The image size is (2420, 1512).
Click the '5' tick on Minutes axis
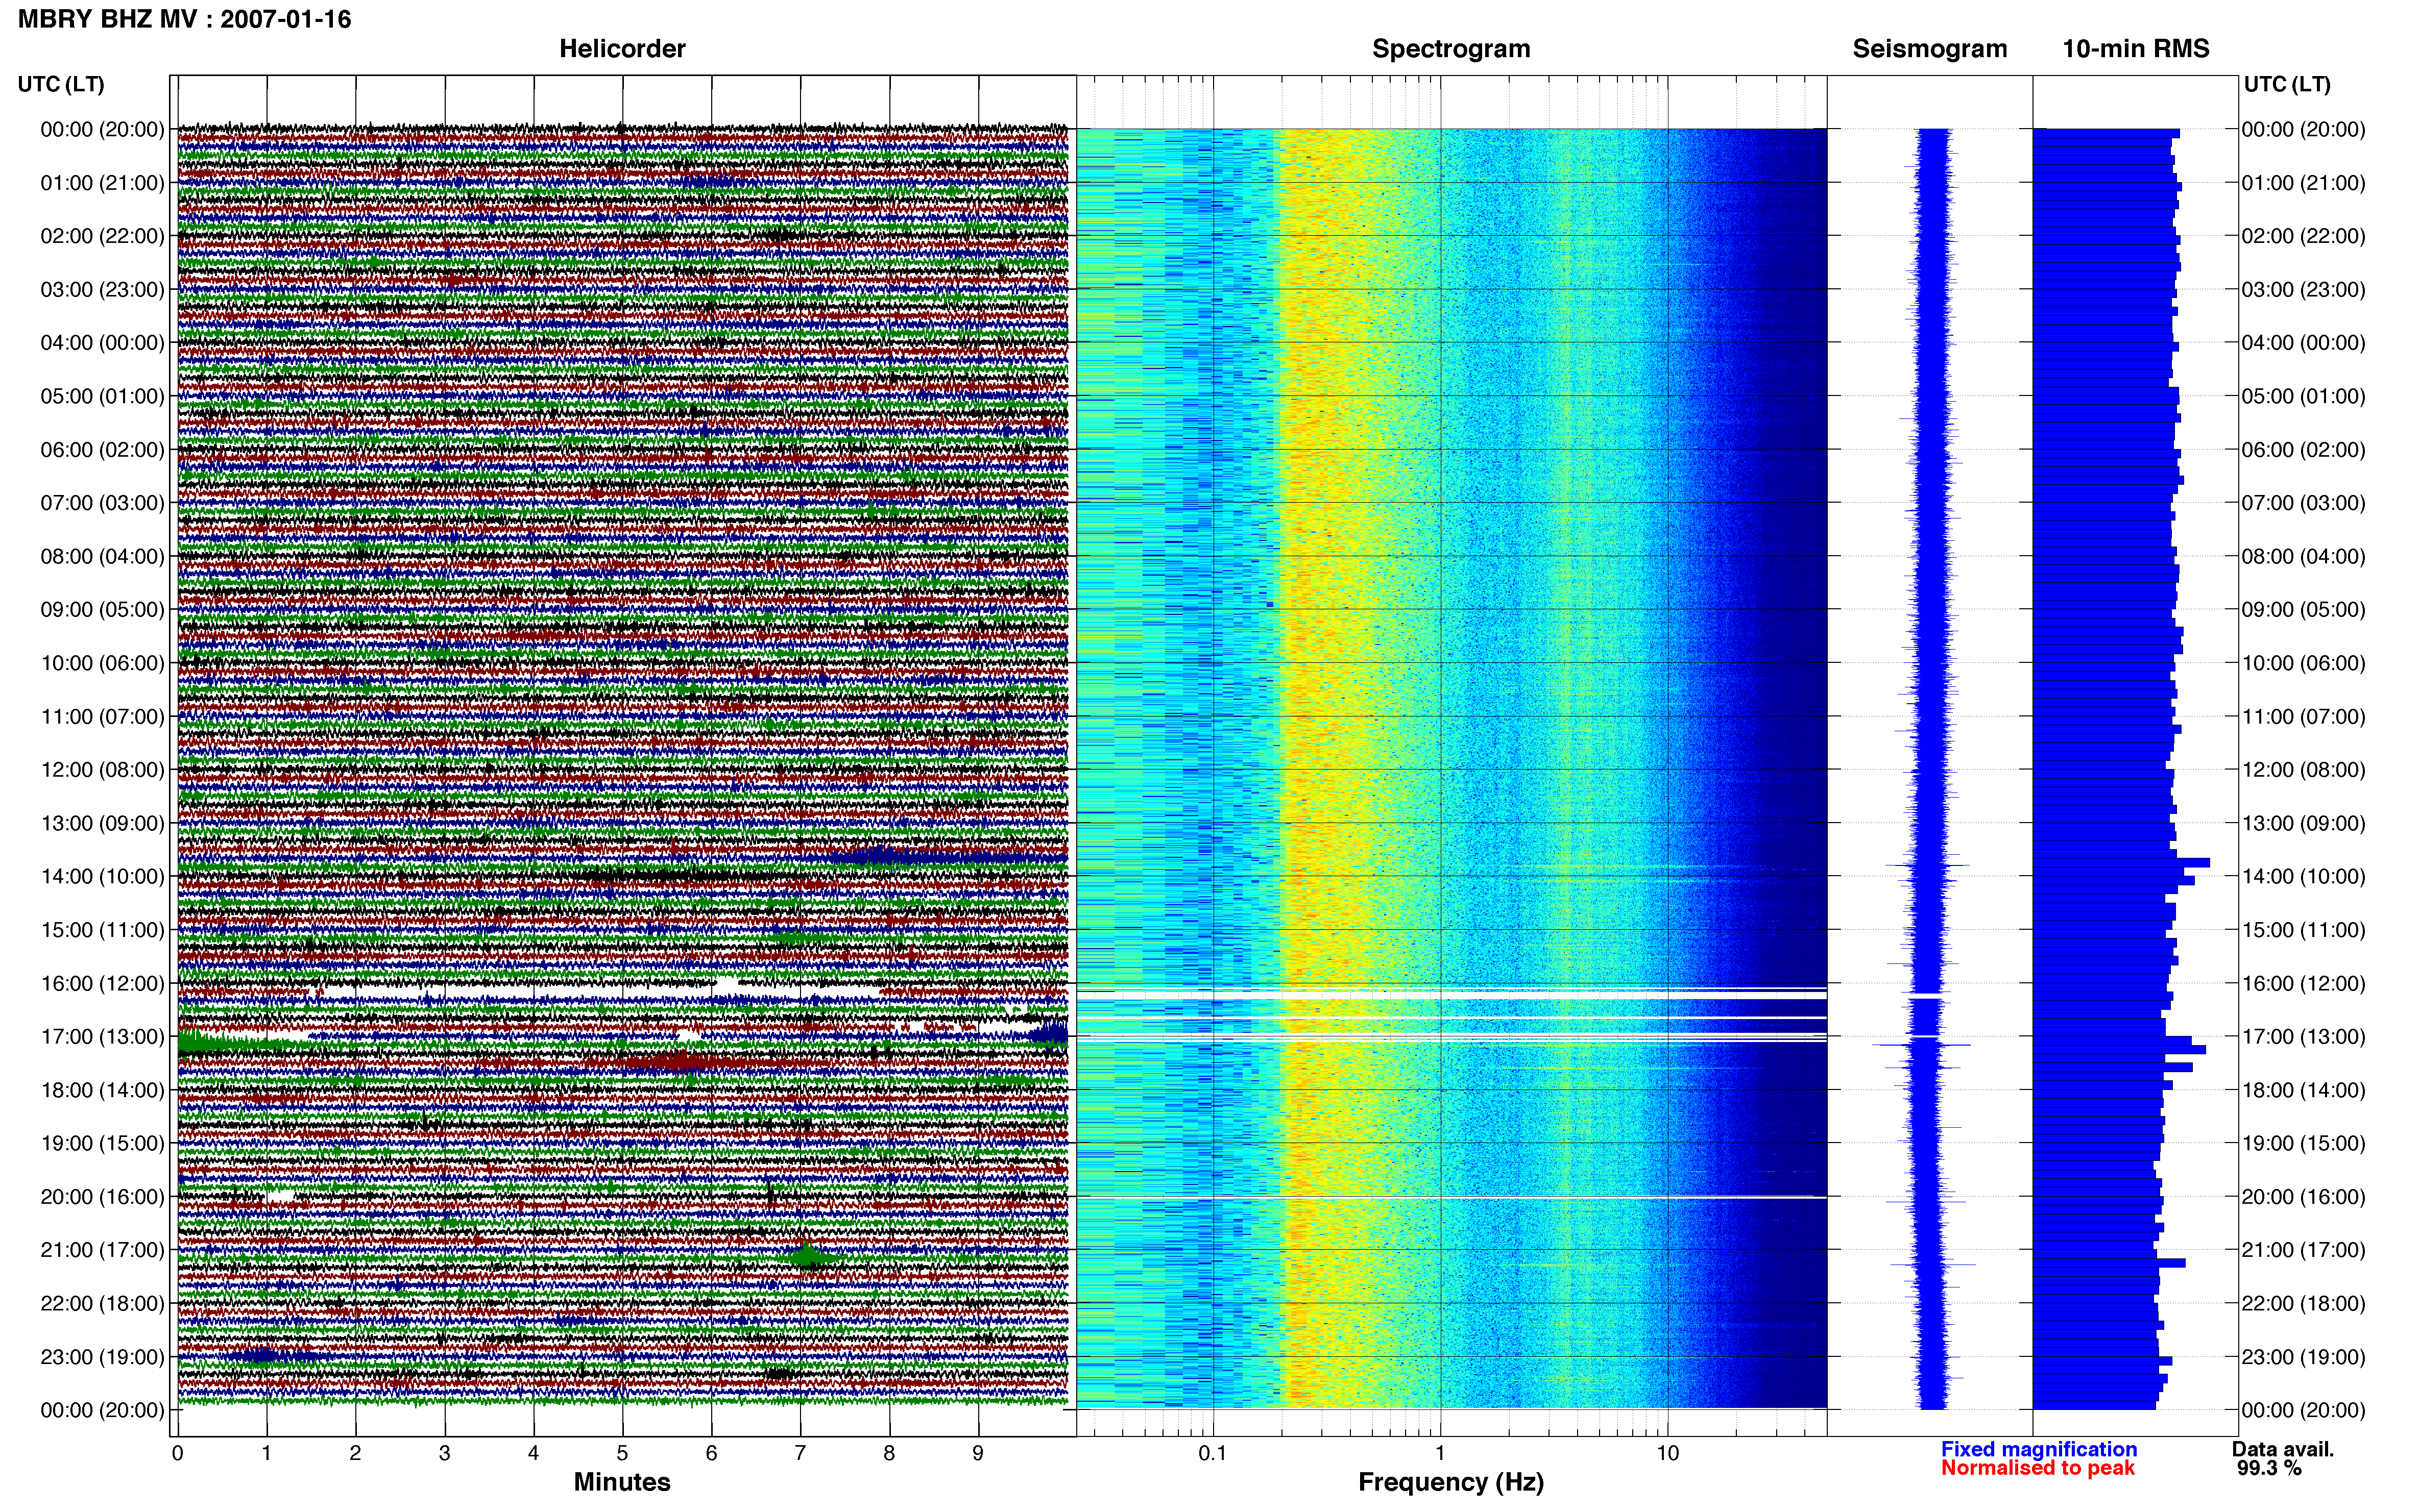622,1453
